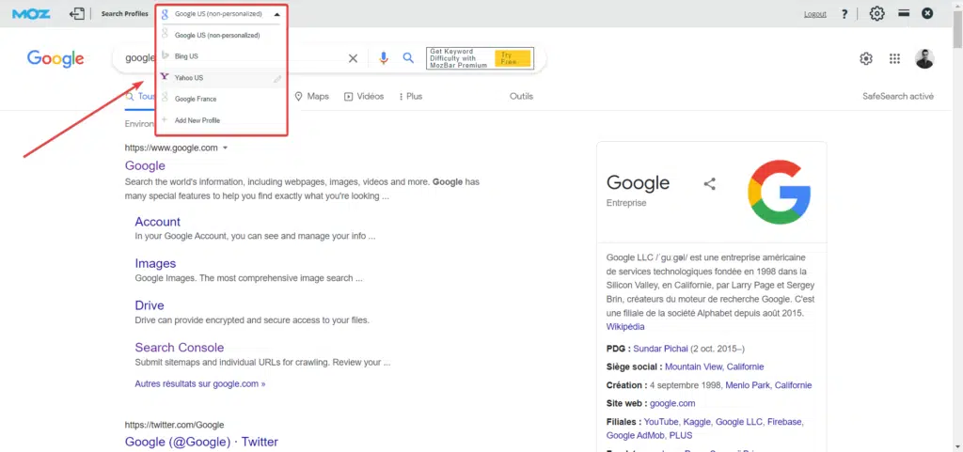Open the Outils tools button
Screen dimensions: 963x452
click(521, 96)
